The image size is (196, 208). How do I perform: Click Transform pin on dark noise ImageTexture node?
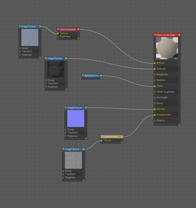click(46, 83)
